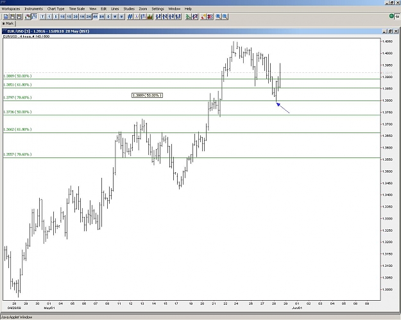
Task: Open the Edit menu
Action: (103, 9)
